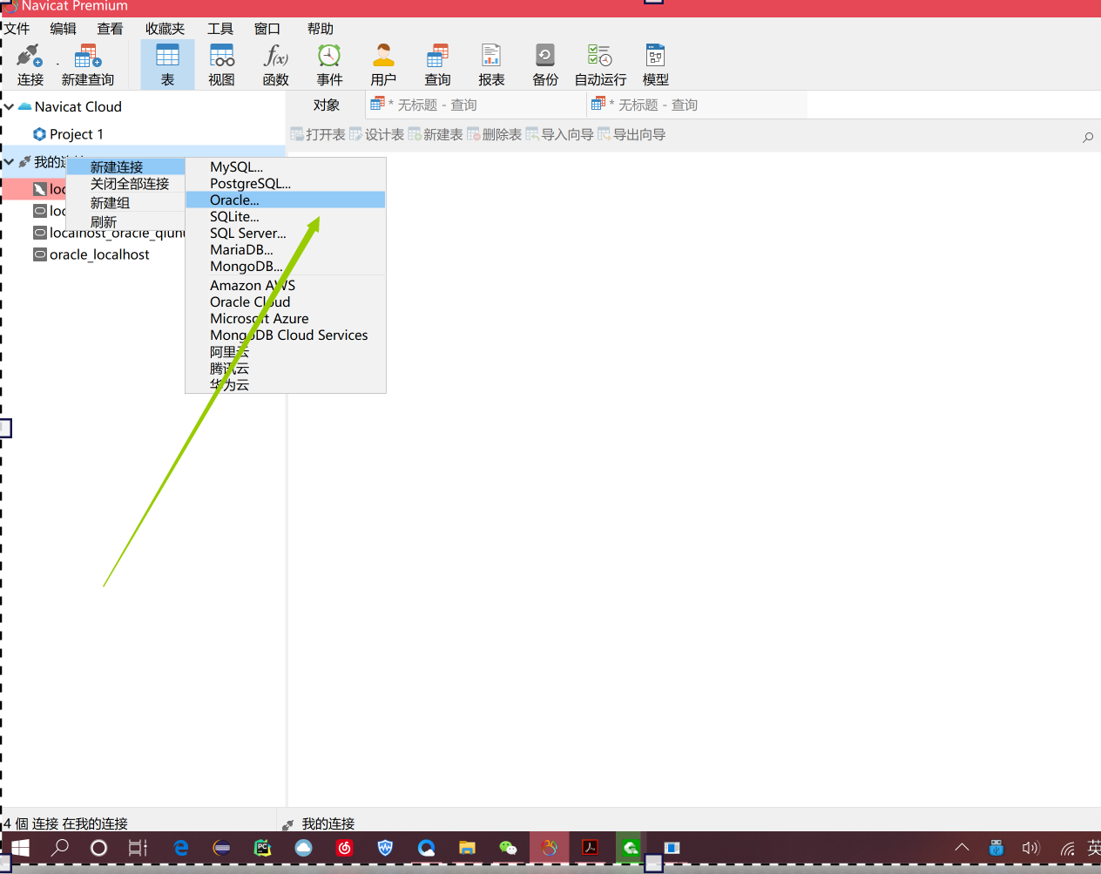Image resolution: width=1101 pixels, height=874 pixels.
Task: Select the 表 table toolbar icon
Action: tap(167, 65)
